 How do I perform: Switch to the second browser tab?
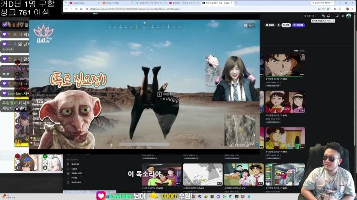117,3
